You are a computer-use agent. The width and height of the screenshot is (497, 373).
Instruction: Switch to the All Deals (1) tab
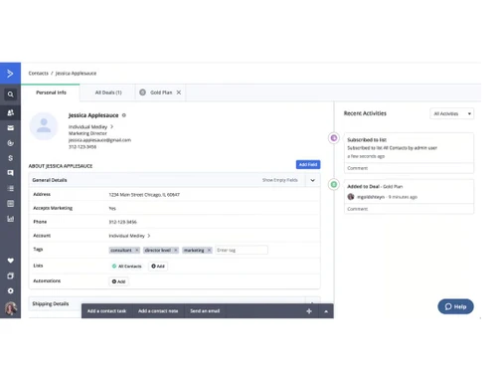[108, 93]
